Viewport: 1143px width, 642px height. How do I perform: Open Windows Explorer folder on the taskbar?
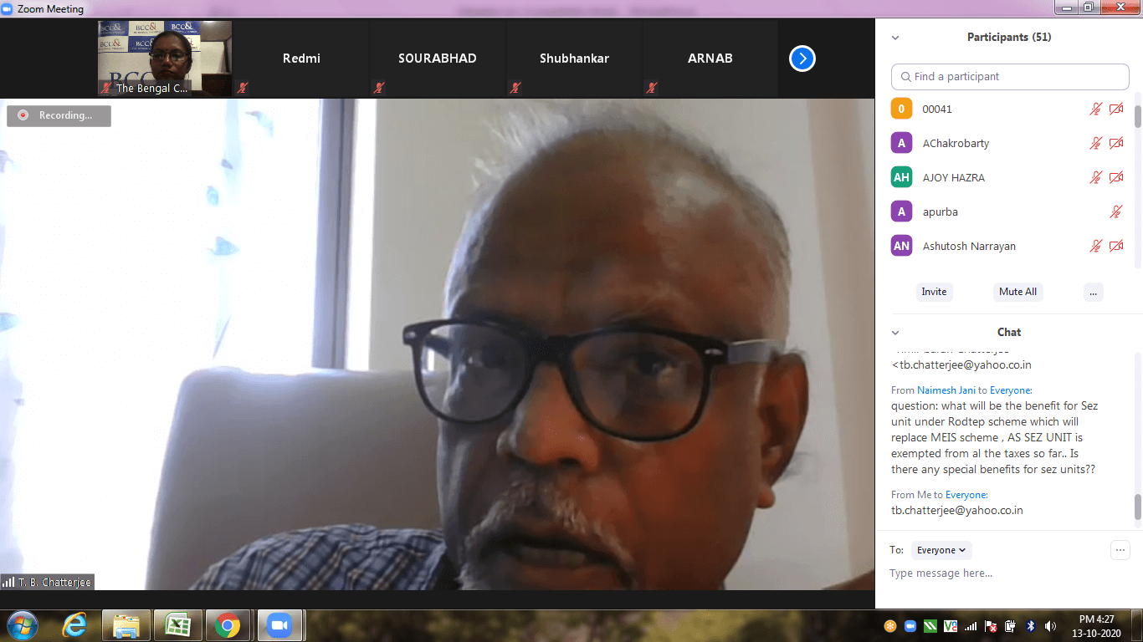pos(126,625)
